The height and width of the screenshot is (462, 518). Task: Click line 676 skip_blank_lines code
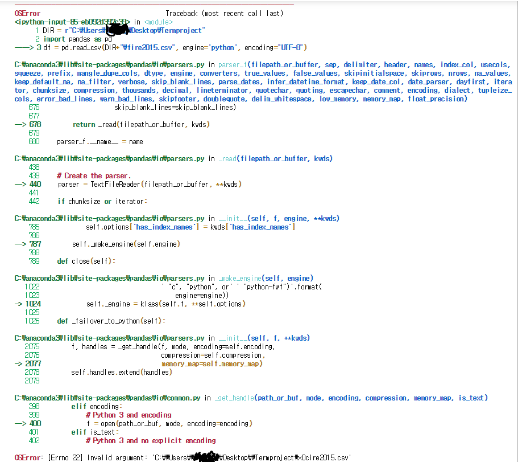pos(175,107)
